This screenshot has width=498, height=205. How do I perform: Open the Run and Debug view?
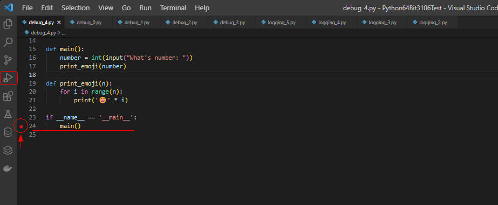tap(9, 77)
